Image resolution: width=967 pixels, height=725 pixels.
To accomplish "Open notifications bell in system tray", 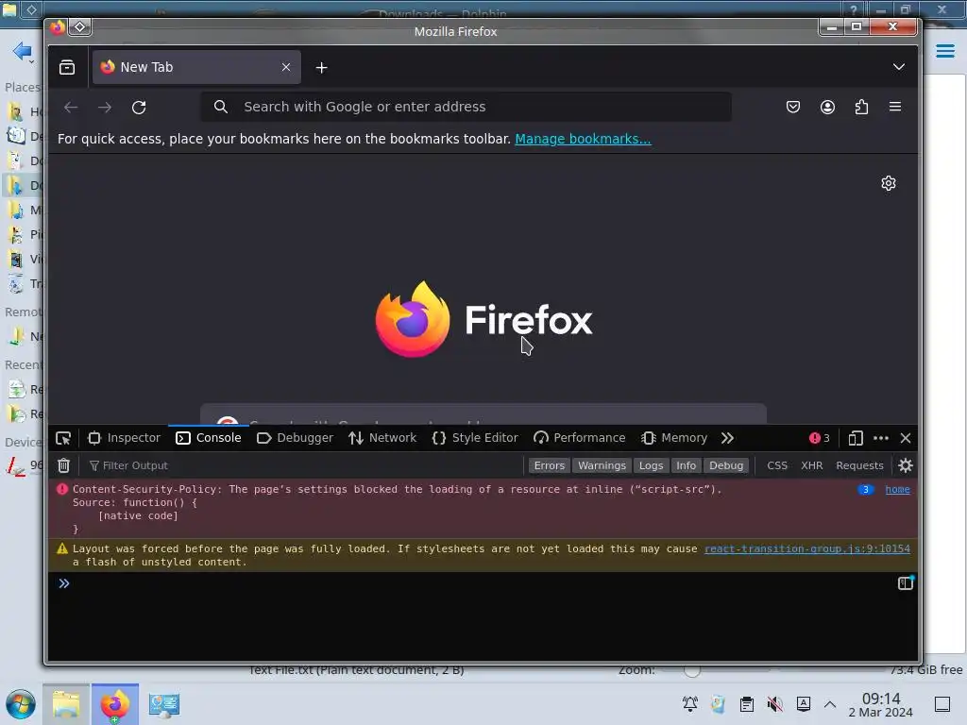I will coord(690,704).
